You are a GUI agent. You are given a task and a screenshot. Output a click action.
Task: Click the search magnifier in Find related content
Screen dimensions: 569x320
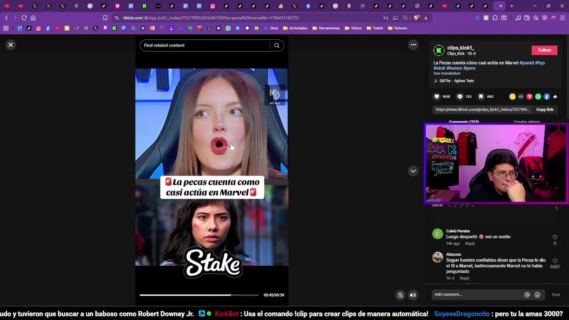point(276,45)
